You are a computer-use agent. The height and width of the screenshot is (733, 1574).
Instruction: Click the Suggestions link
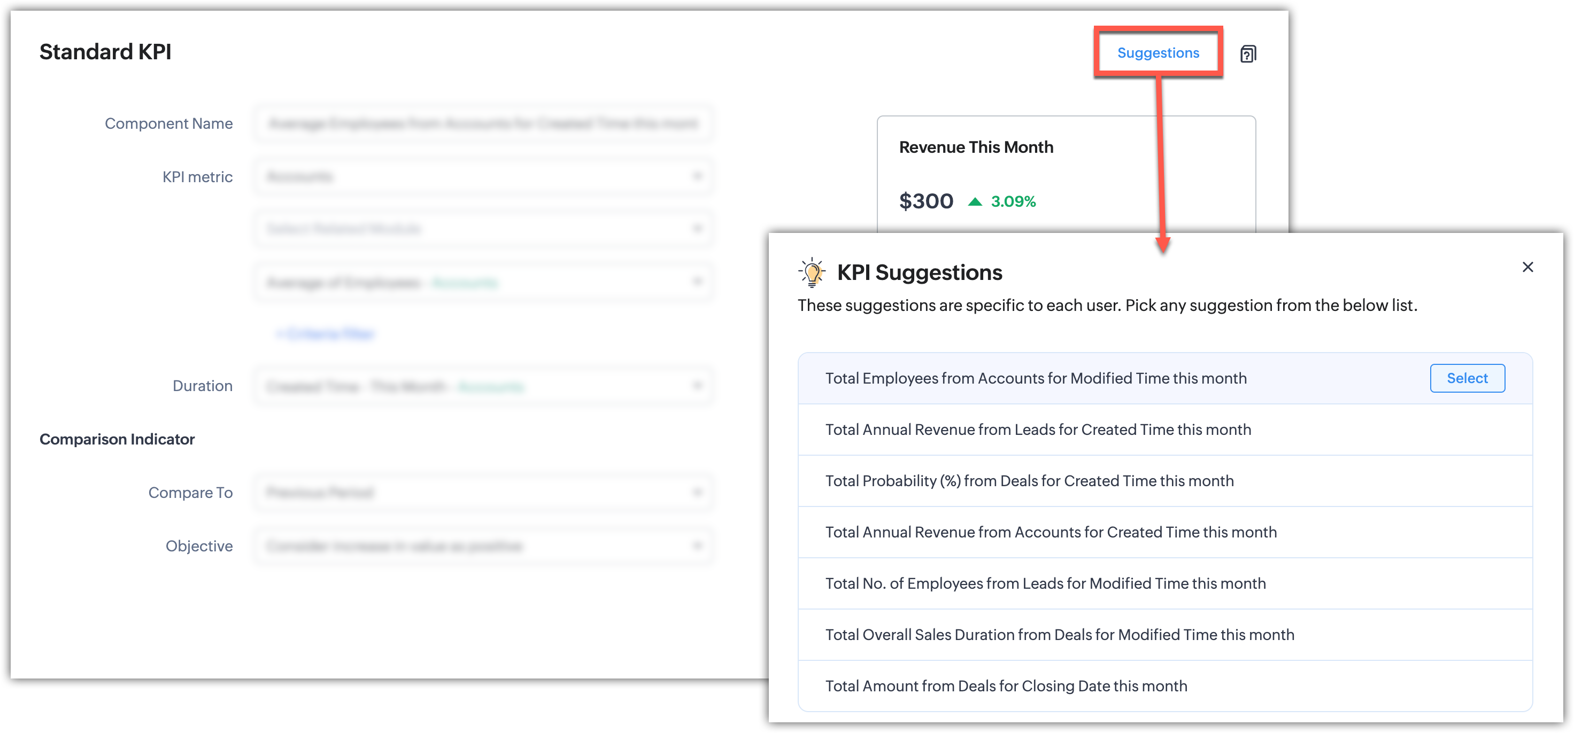pyautogui.click(x=1158, y=52)
